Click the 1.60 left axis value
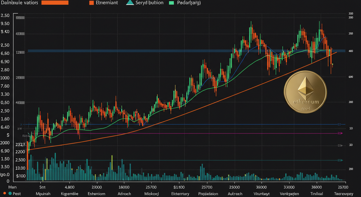 5,119
